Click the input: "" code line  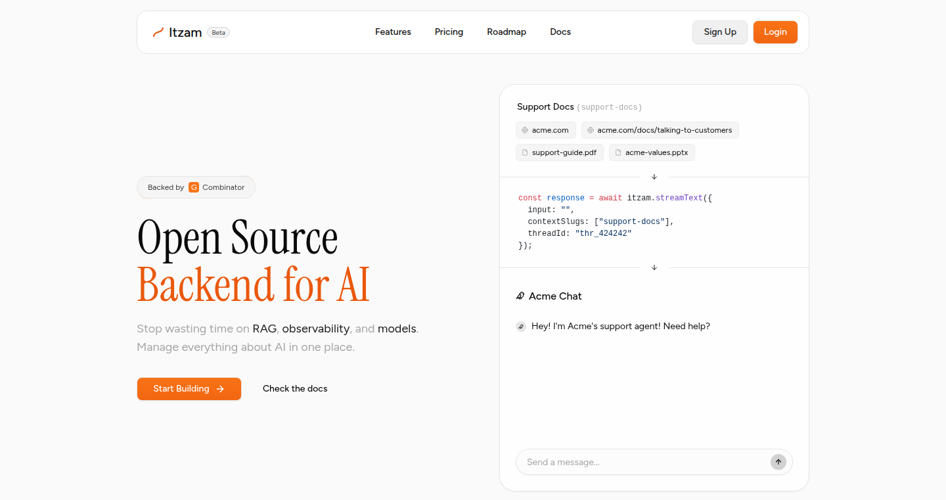[x=551, y=210]
